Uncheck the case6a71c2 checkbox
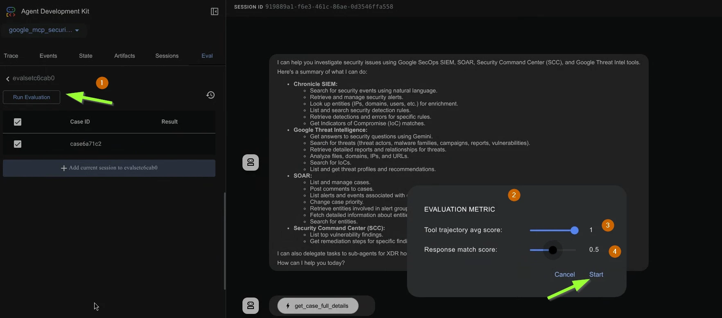The image size is (722, 318). (x=18, y=144)
